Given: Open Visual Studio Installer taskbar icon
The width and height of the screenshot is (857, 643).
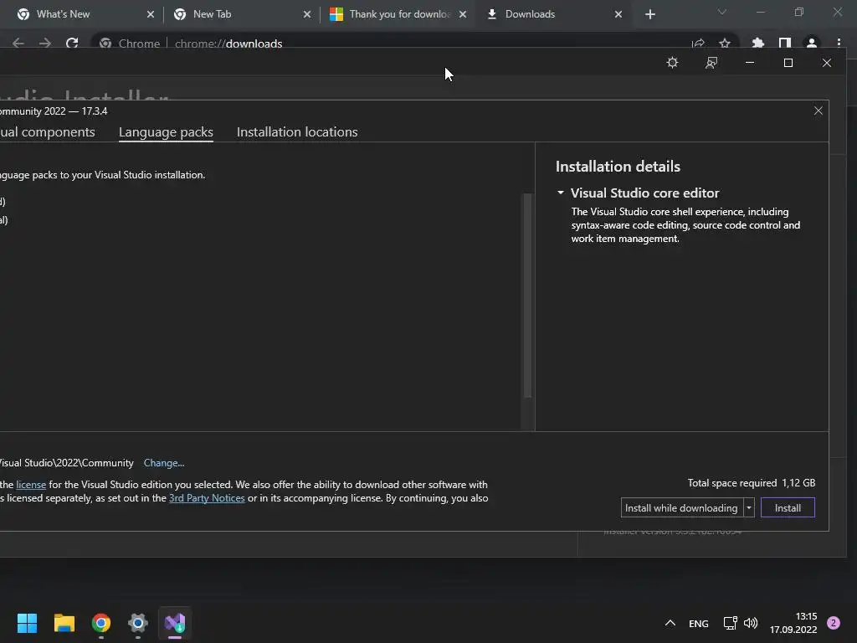Looking at the screenshot, I should tap(175, 623).
